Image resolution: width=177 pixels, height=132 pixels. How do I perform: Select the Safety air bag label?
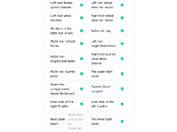(x=101, y=31)
